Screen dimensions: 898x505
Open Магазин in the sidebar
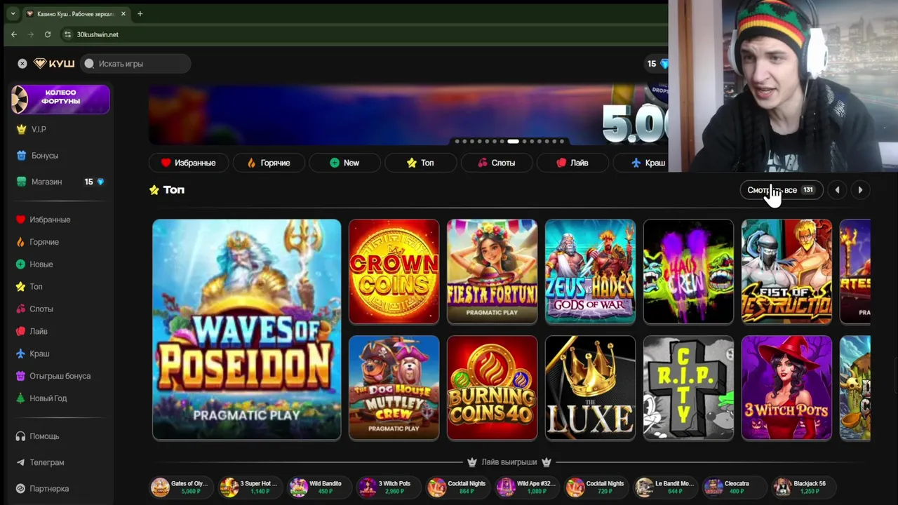coord(39,182)
